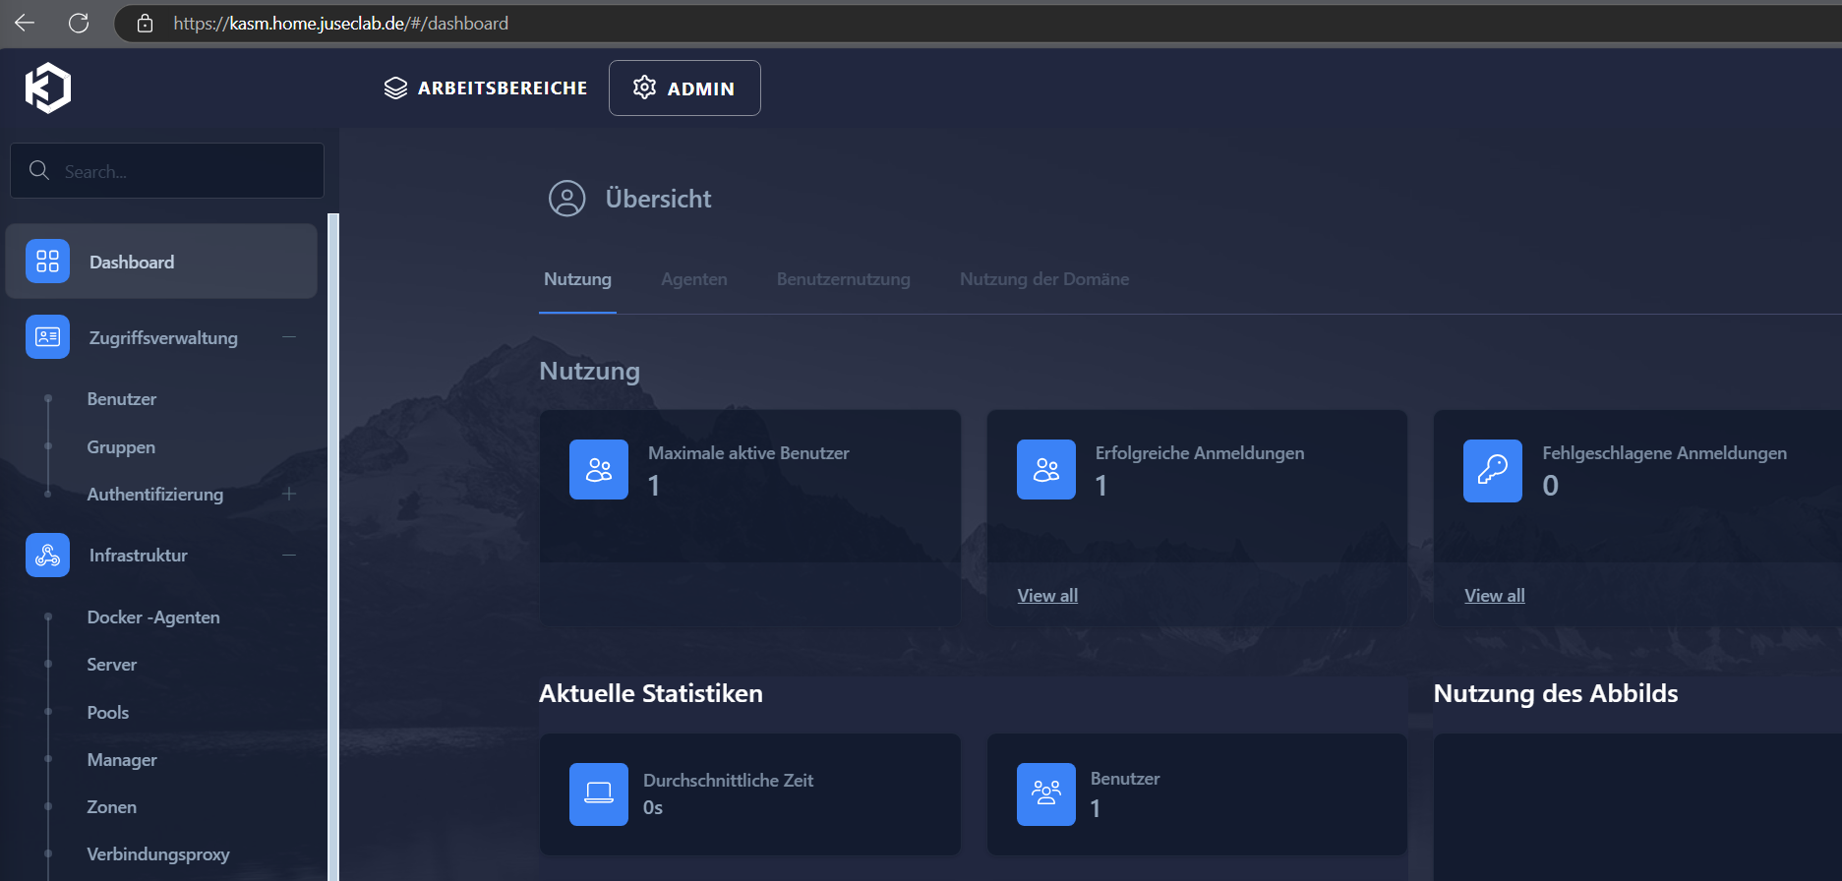Click the Durchschnittliche Zeit value 0s

653,808
